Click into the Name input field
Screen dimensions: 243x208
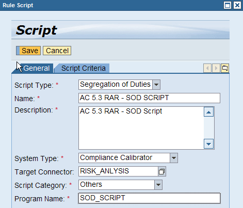pos(149,98)
